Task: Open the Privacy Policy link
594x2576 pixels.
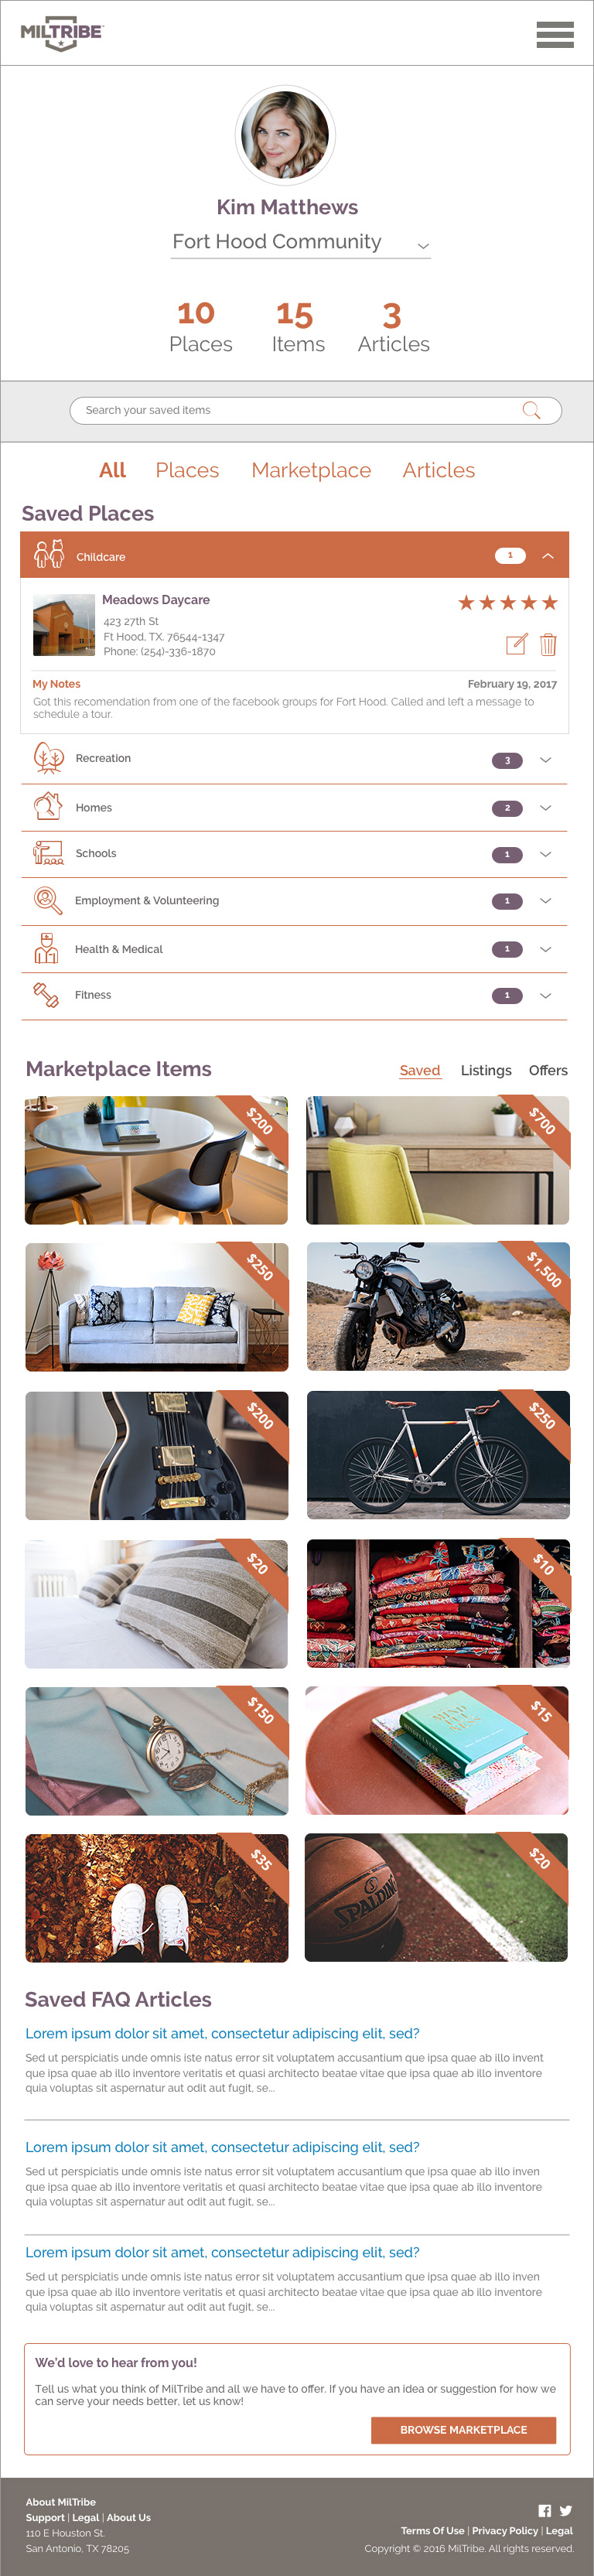Action: click(505, 2531)
